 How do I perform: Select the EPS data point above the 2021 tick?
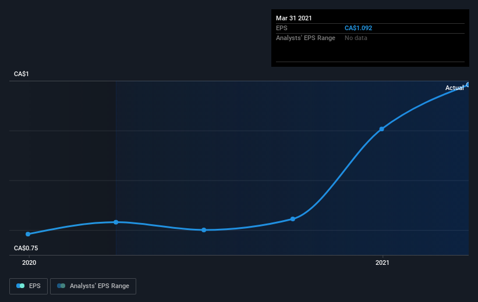click(382, 129)
